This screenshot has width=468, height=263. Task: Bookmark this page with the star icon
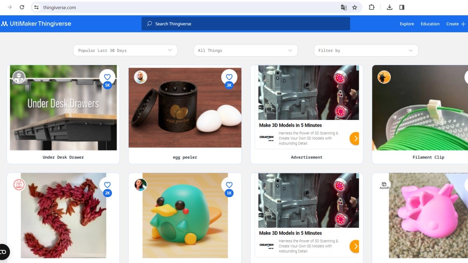pos(355,7)
